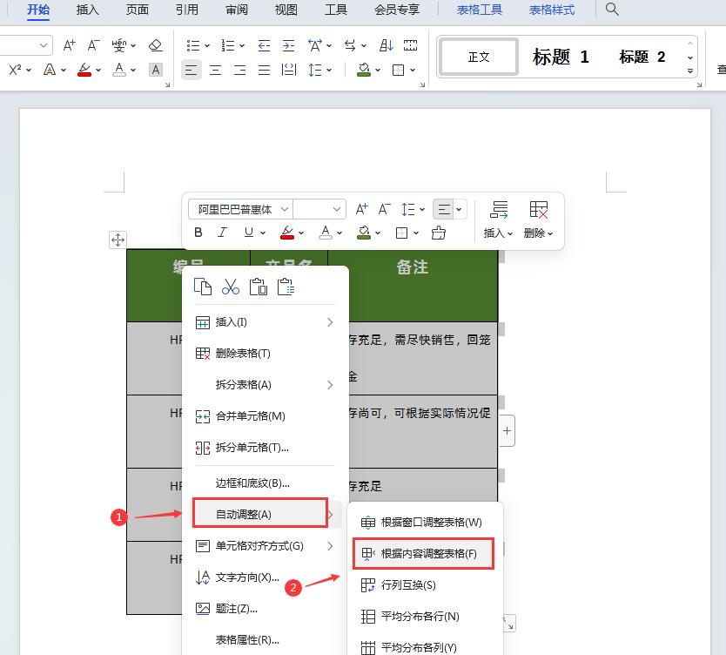Click the paste icon in context menu
726x655 pixels.
259,287
